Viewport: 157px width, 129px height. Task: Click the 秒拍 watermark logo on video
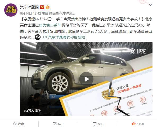(138, 51)
